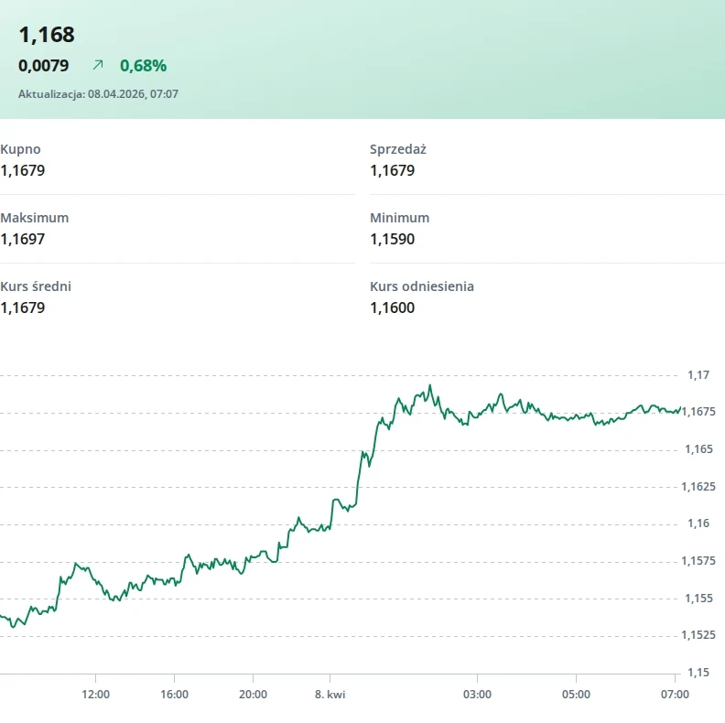725x723 pixels.
Task: Click the Kurs odniesienia value 1,1600
Action: pyautogui.click(x=392, y=308)
